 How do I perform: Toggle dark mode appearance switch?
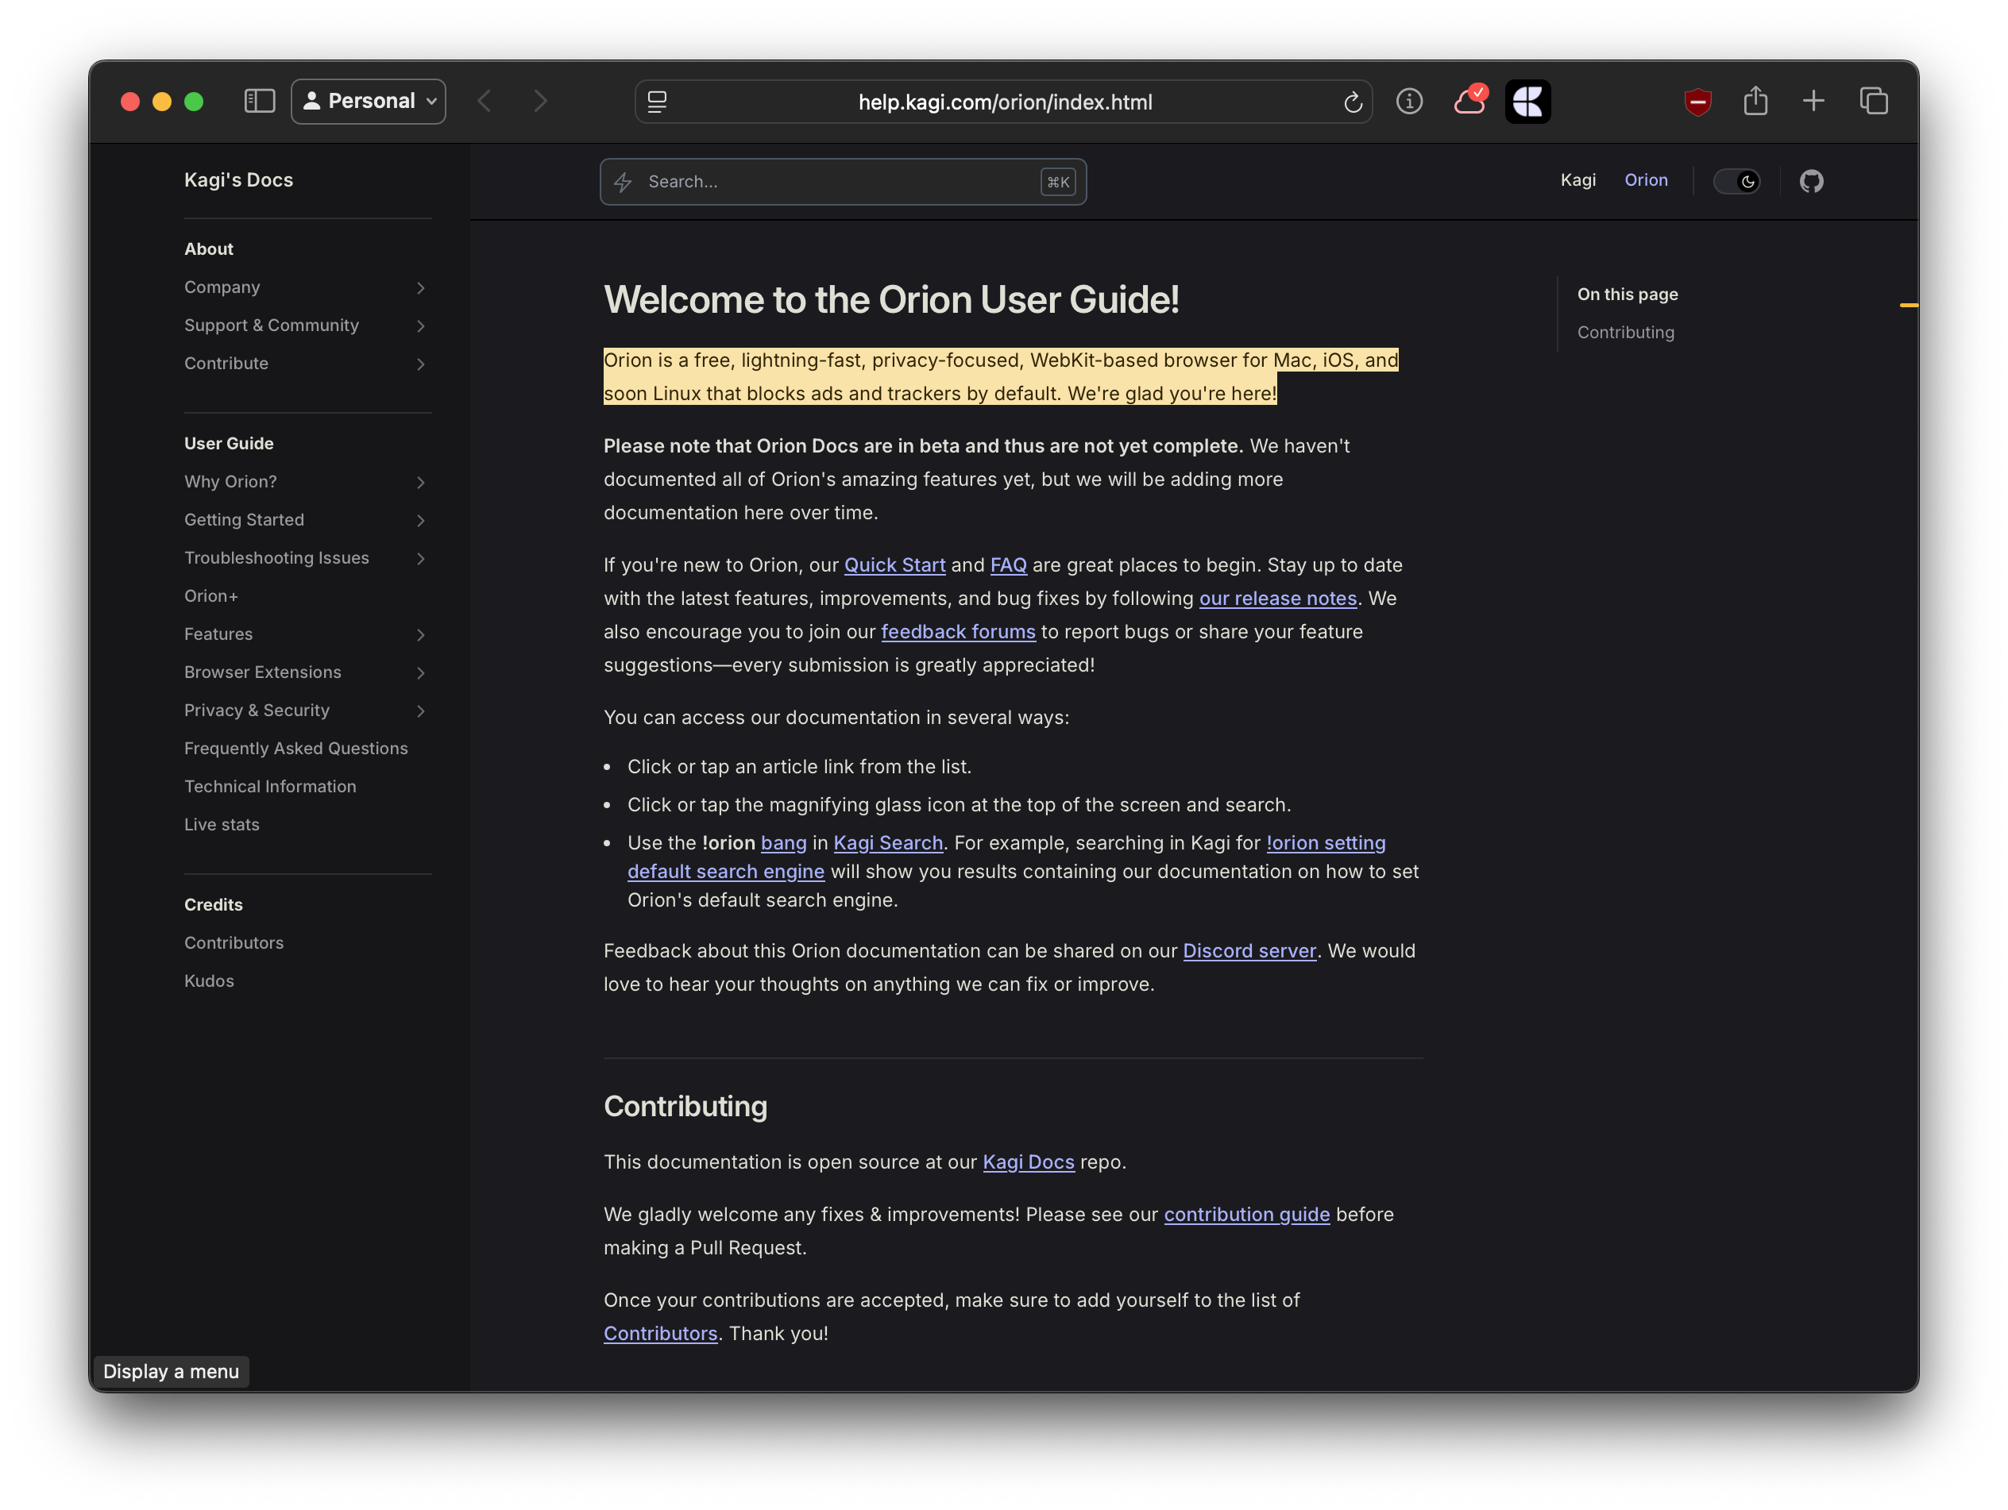pos(1736,180)
